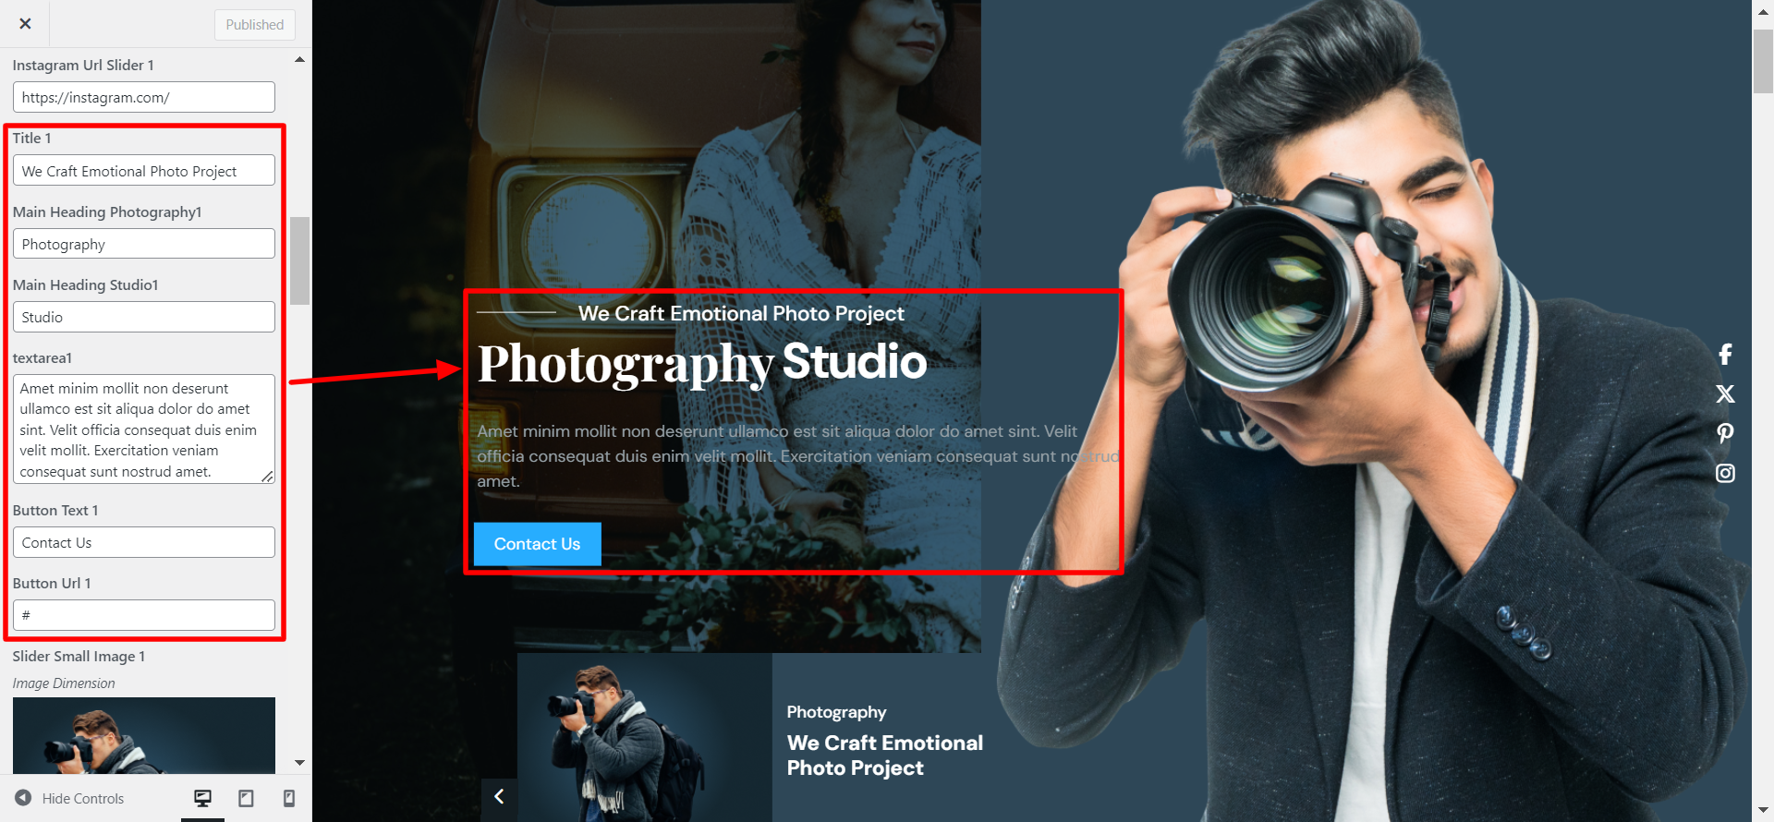Click the Button Url 1 field
The height and width of the screenshot is (822, 1774).
coord(144,615)
